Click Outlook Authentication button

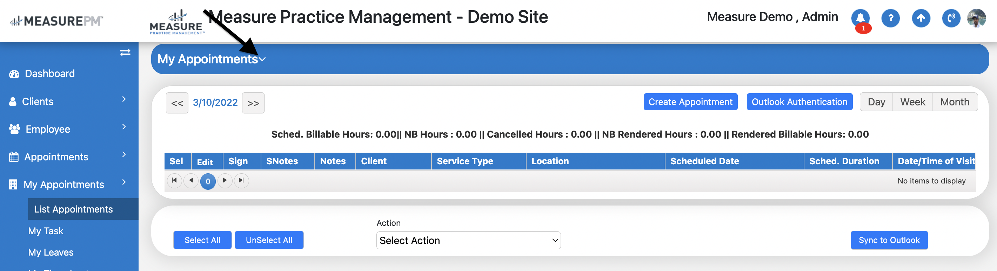coord(799,102)
